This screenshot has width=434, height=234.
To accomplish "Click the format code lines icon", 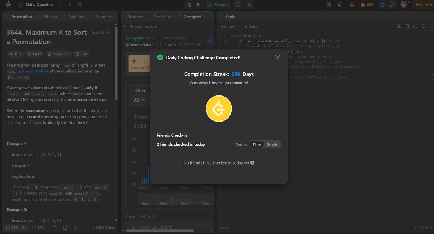I will 399,26.
